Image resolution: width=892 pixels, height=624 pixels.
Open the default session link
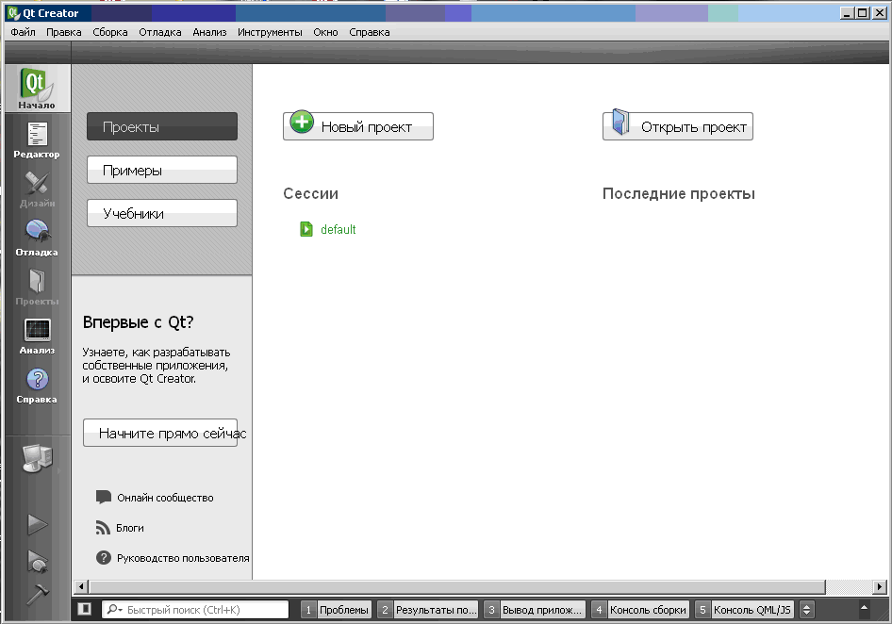click(x=338, y=229)
